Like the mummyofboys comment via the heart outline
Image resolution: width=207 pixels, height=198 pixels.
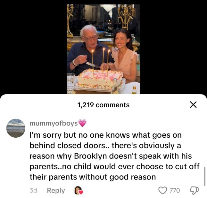[x=162, y=190]
